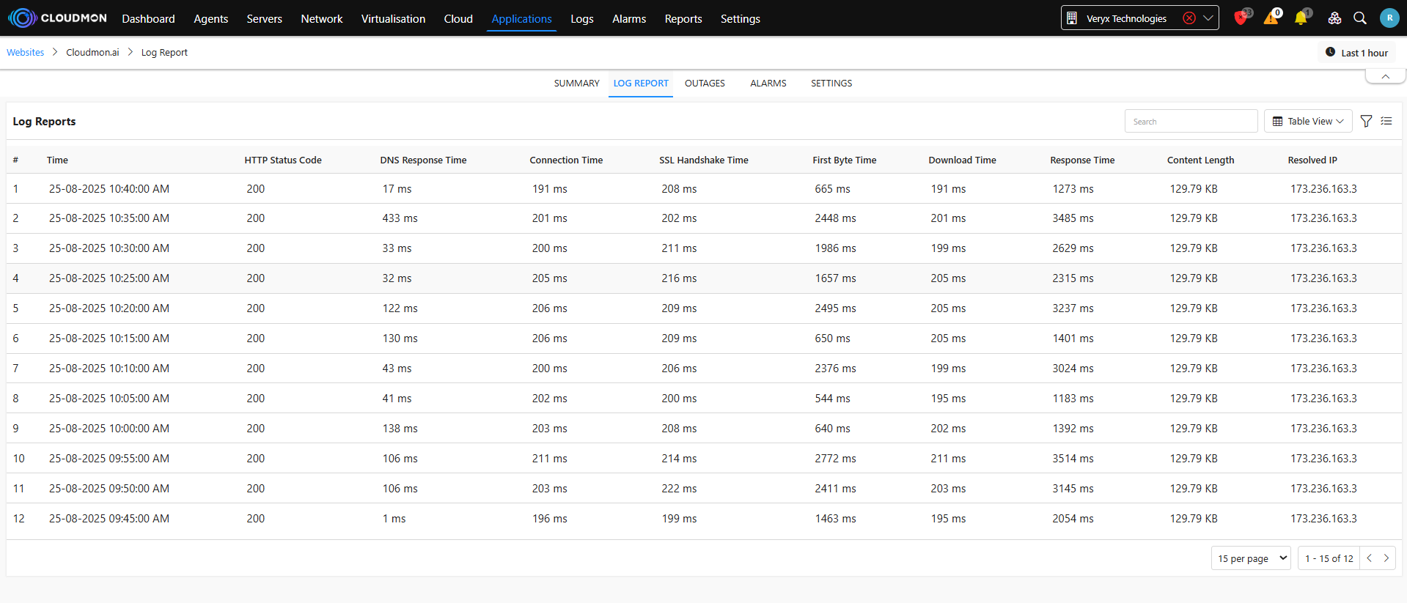
Task: Open the user avatar R menu
Action: (1389, 18)
